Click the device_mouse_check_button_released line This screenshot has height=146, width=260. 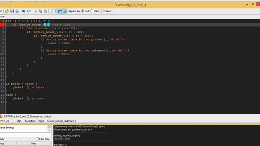[85, 50]
